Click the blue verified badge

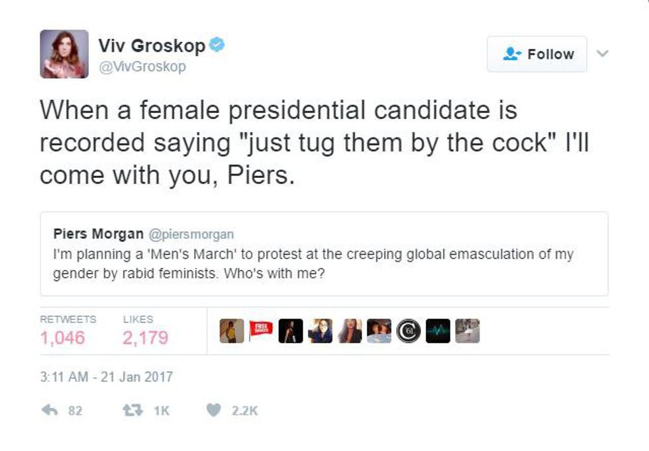[x=217, y=46]
